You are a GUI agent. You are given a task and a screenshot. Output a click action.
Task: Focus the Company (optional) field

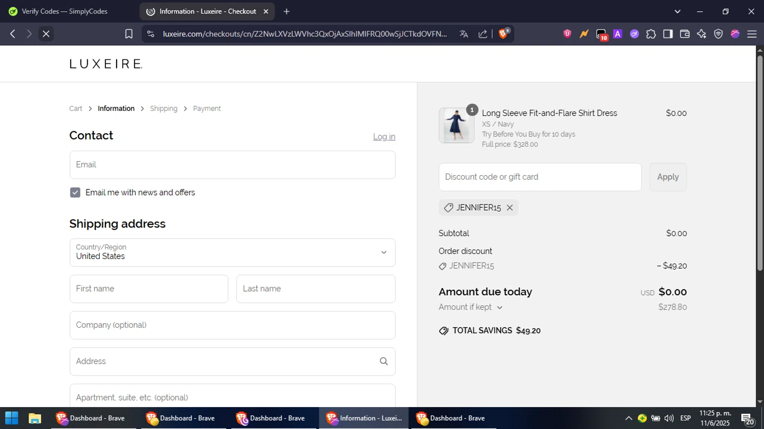[x=232, y=325]
